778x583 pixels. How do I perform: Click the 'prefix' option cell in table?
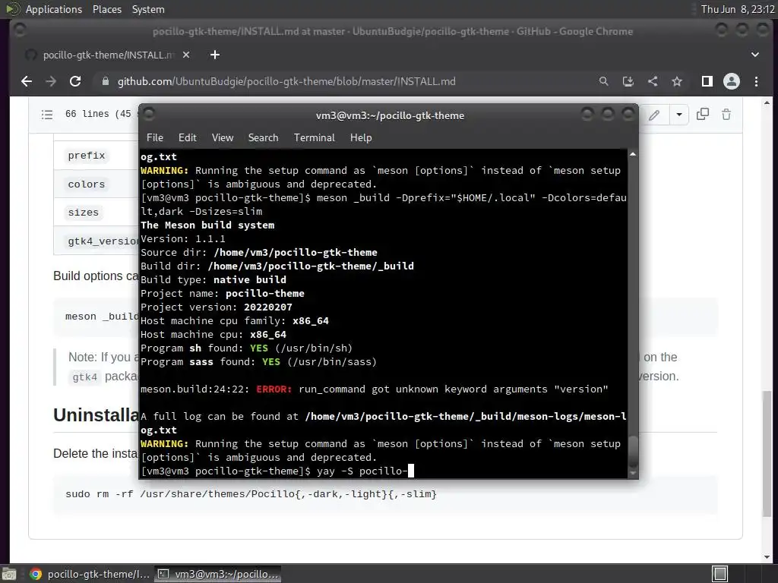pos(87,156)
